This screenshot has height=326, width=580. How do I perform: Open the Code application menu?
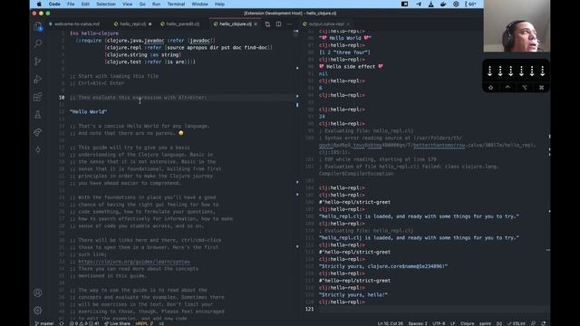pos(54,4)
